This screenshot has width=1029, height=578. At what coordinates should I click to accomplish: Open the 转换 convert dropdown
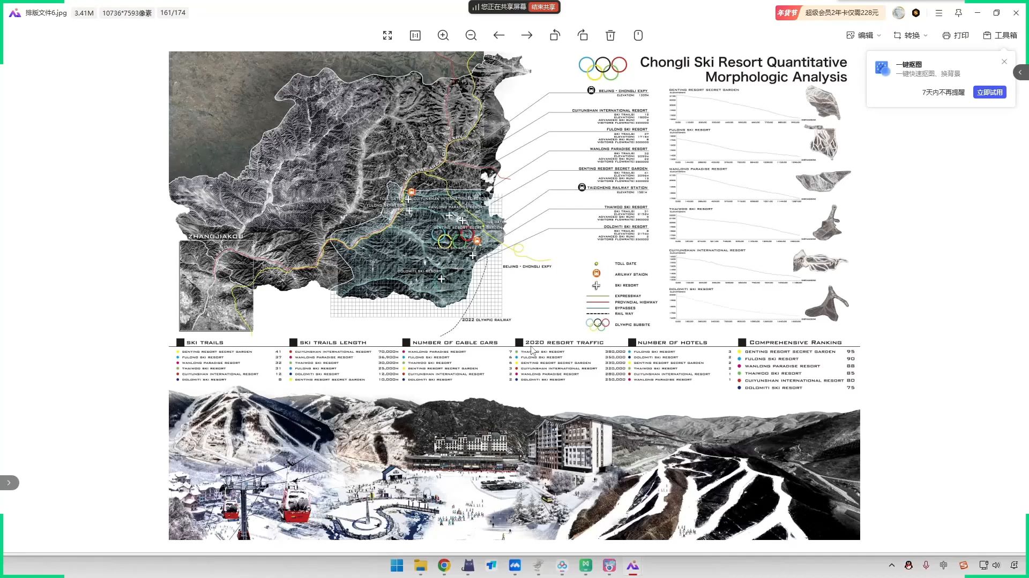pyautogui.click(x=910, y=35)
